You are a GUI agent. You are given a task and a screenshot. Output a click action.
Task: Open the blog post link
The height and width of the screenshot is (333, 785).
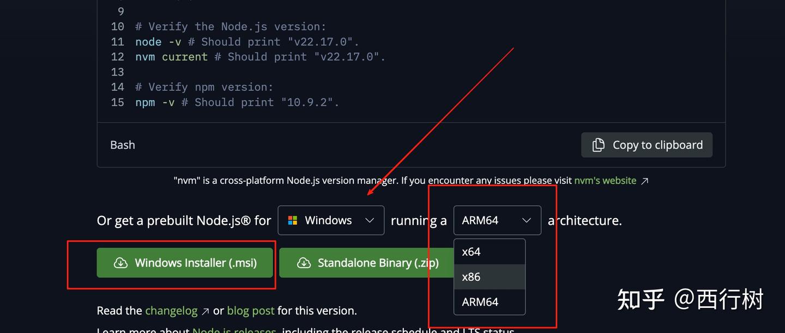(x=251, y=311)
